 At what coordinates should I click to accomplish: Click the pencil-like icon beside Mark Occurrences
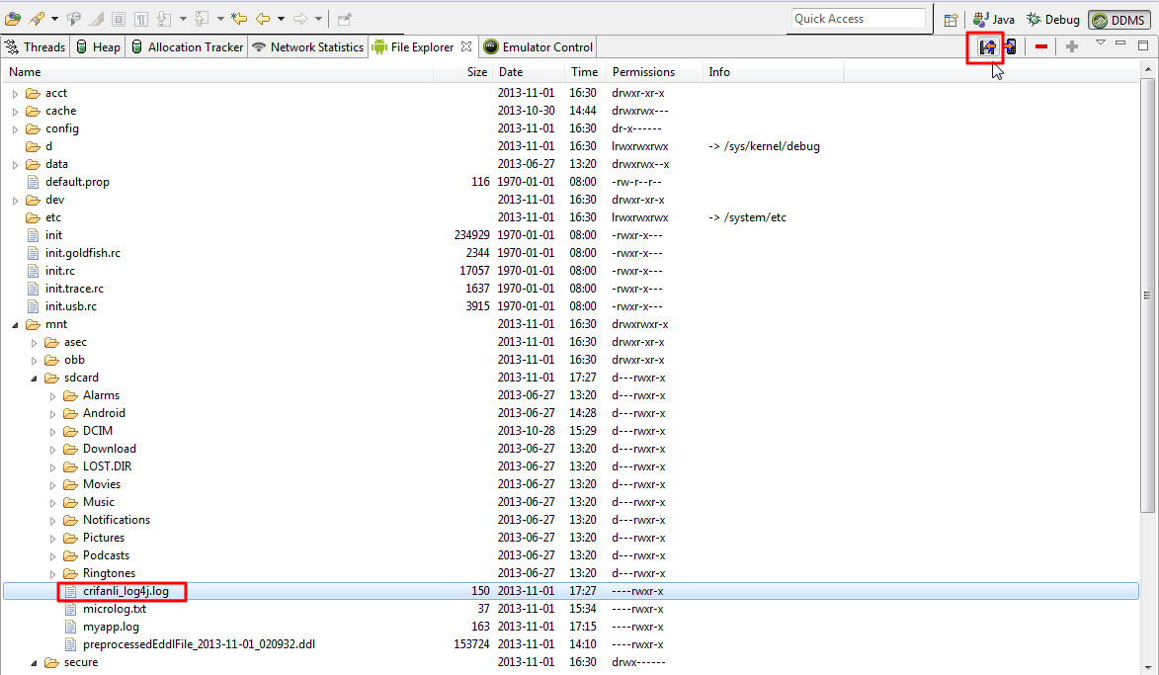click(x=96, y=19)
